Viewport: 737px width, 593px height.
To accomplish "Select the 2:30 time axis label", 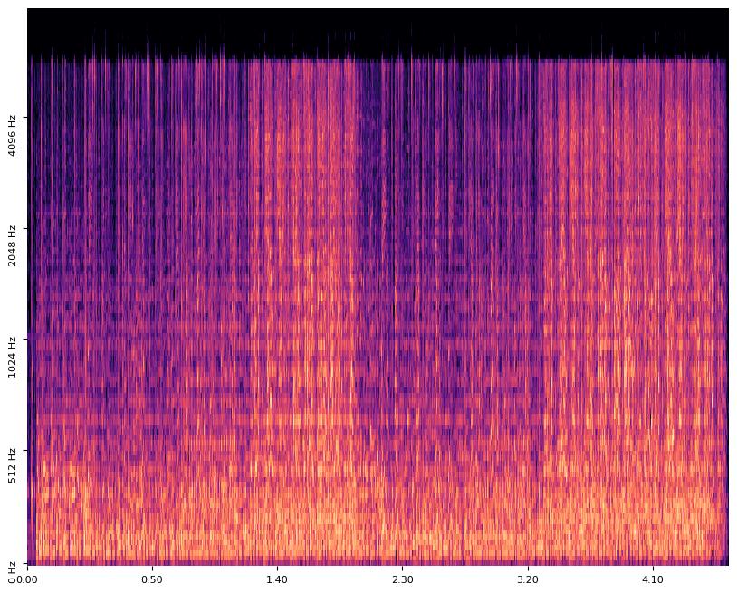I will pos(402,579).
